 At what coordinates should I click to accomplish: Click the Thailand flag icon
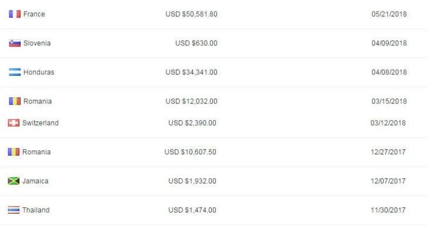[14, 210]
